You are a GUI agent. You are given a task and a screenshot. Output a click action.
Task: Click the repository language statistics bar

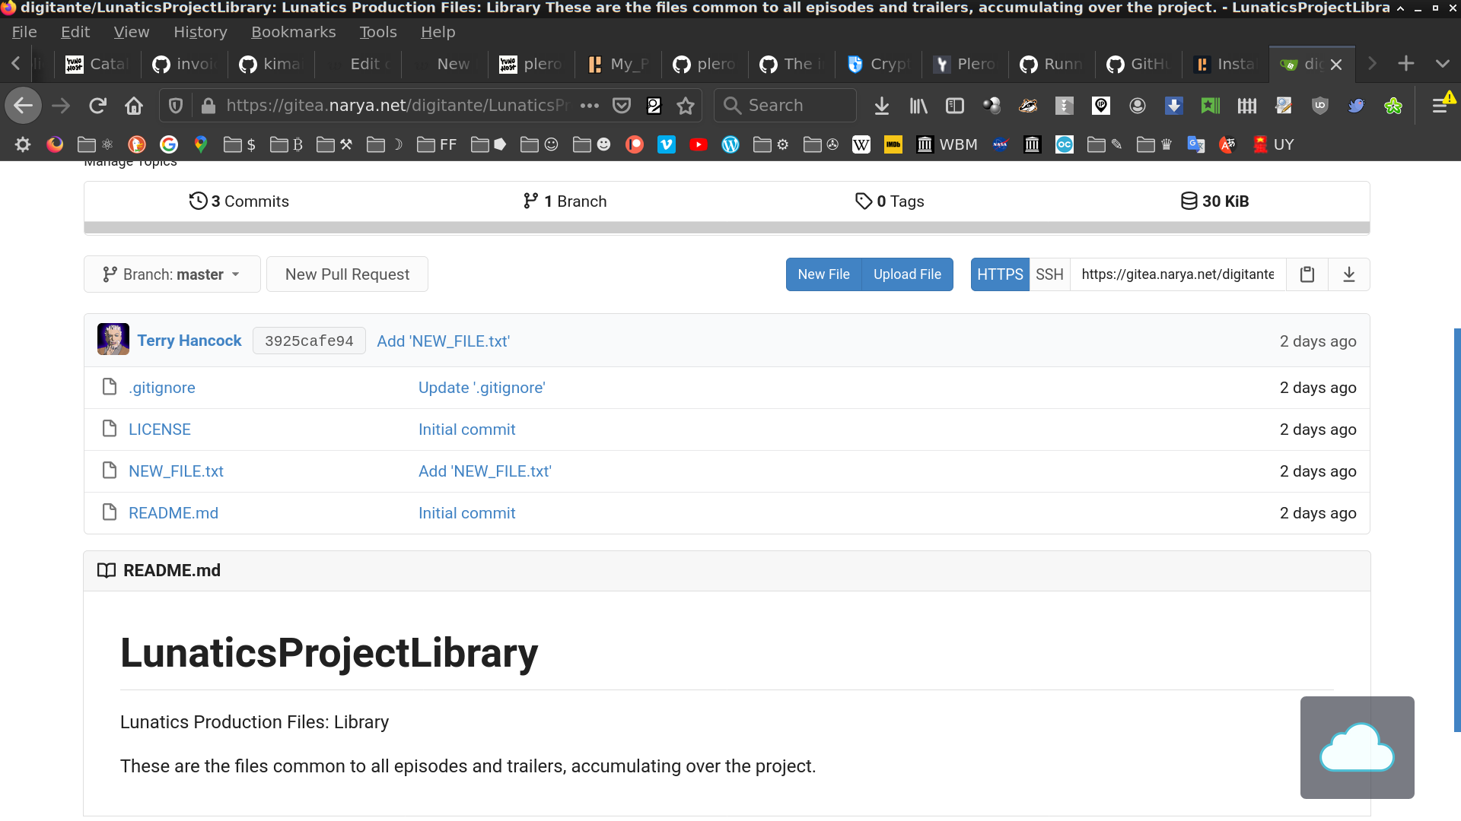727,227
